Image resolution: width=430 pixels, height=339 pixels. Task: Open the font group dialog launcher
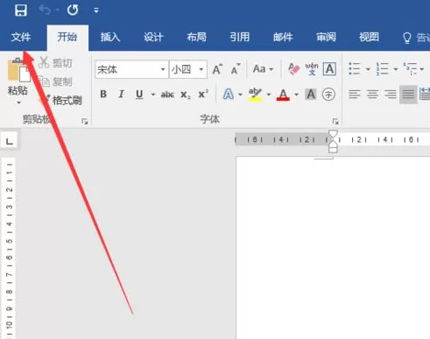[335, 121]
